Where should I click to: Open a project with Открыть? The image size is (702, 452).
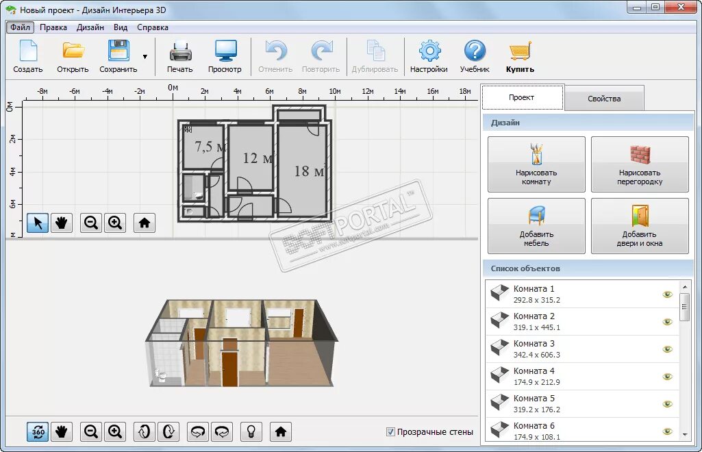73,56
